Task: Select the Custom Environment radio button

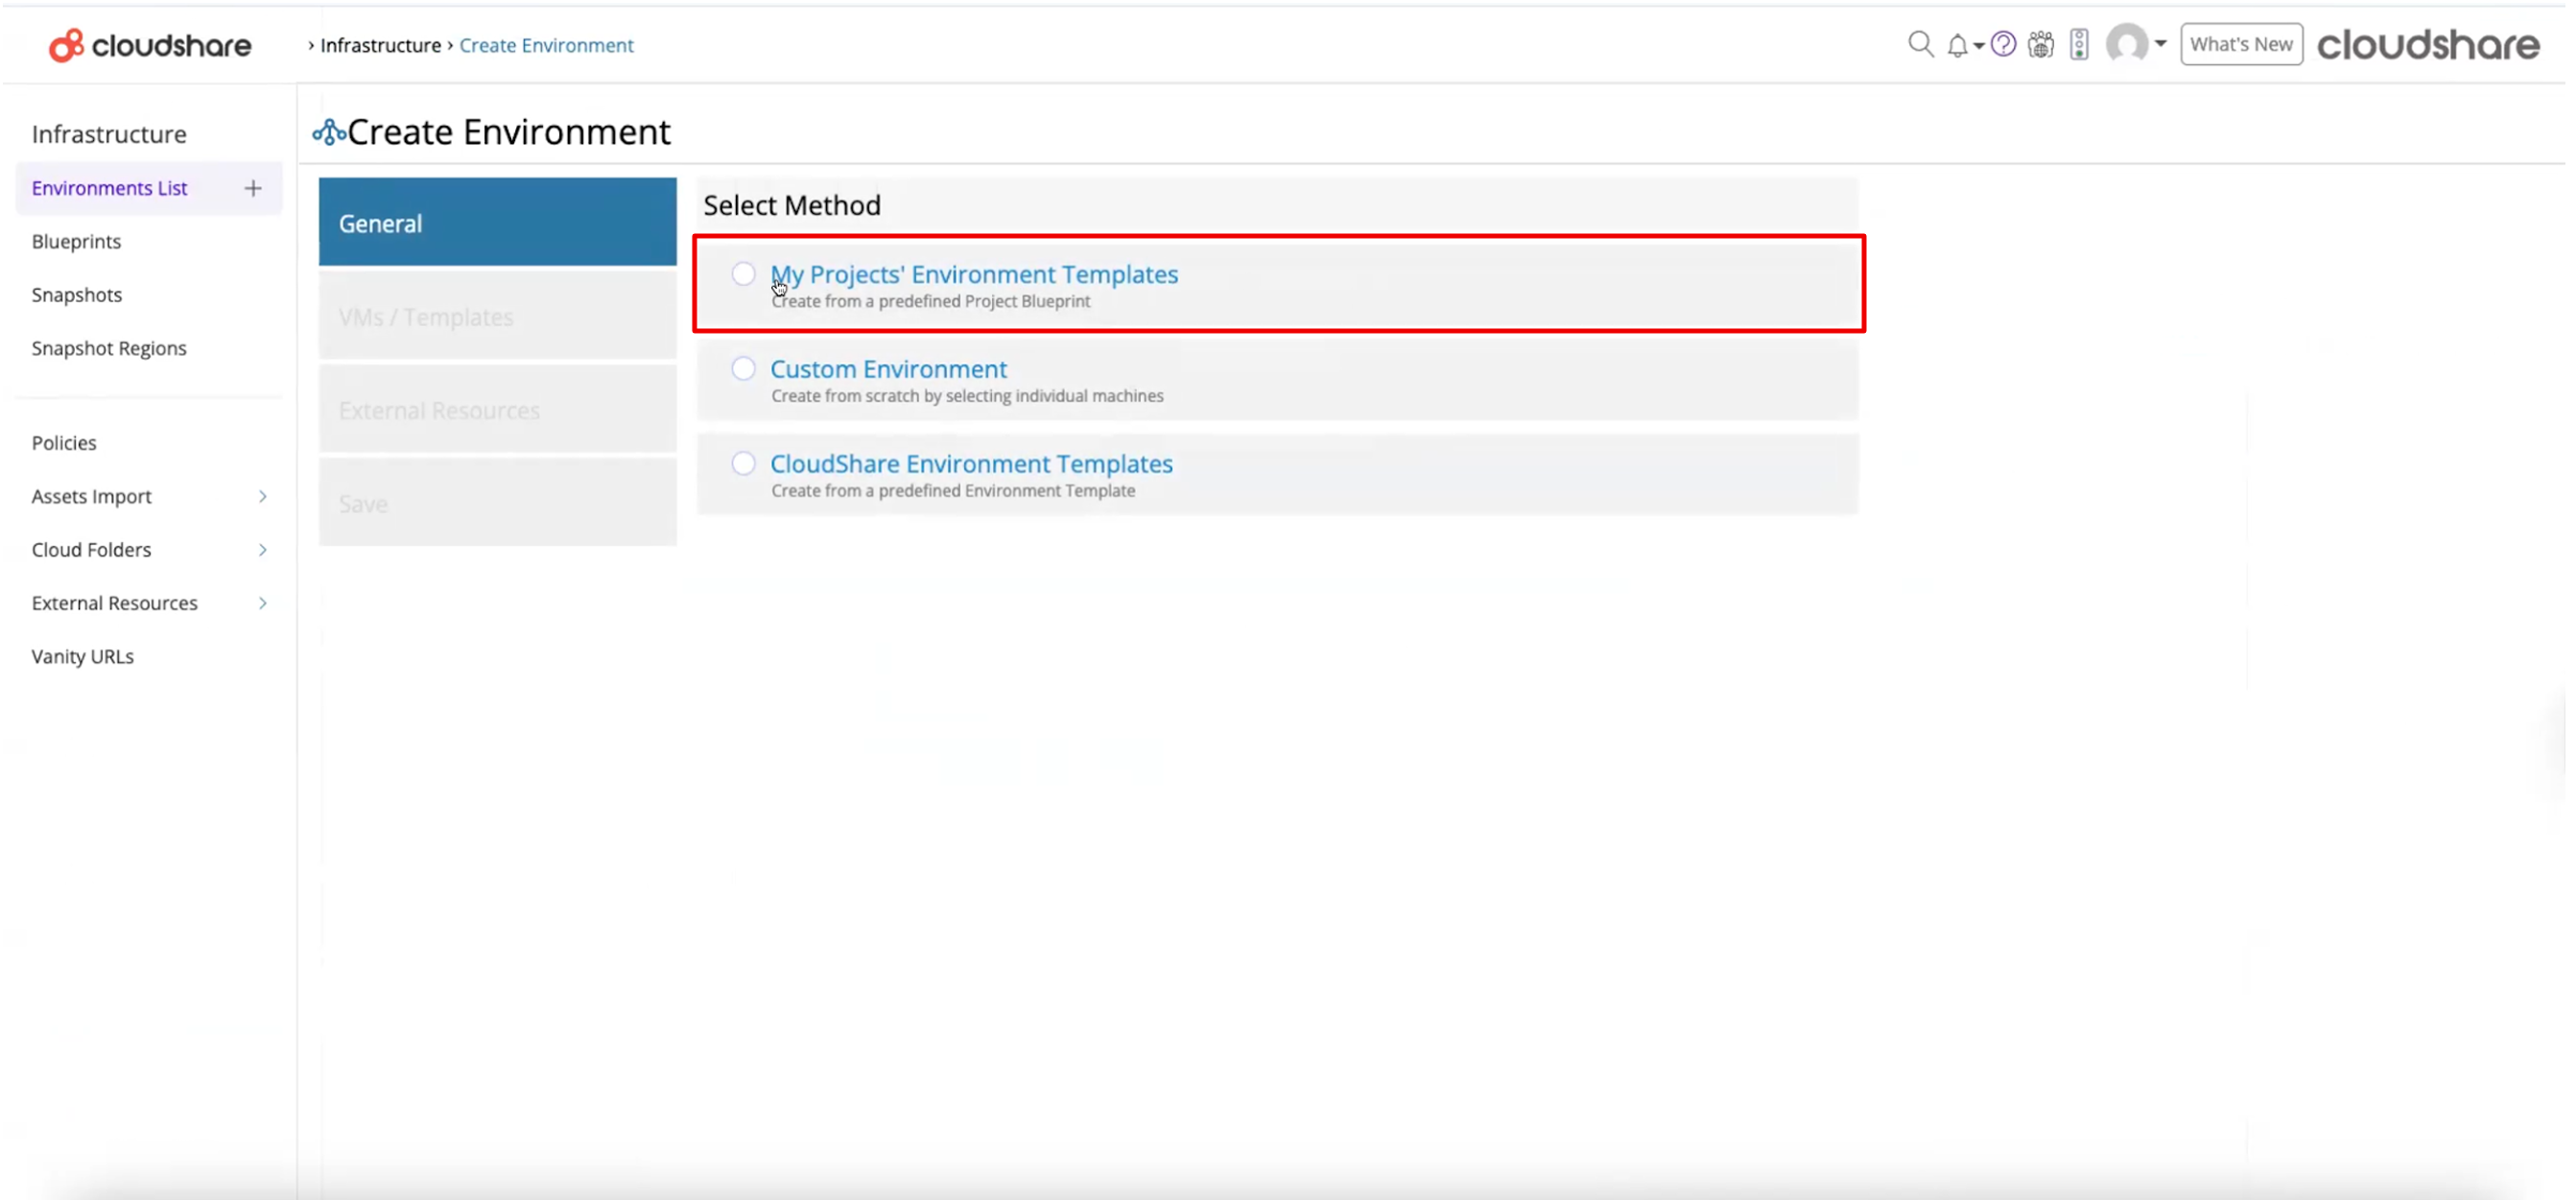Action: coord(743,368)
